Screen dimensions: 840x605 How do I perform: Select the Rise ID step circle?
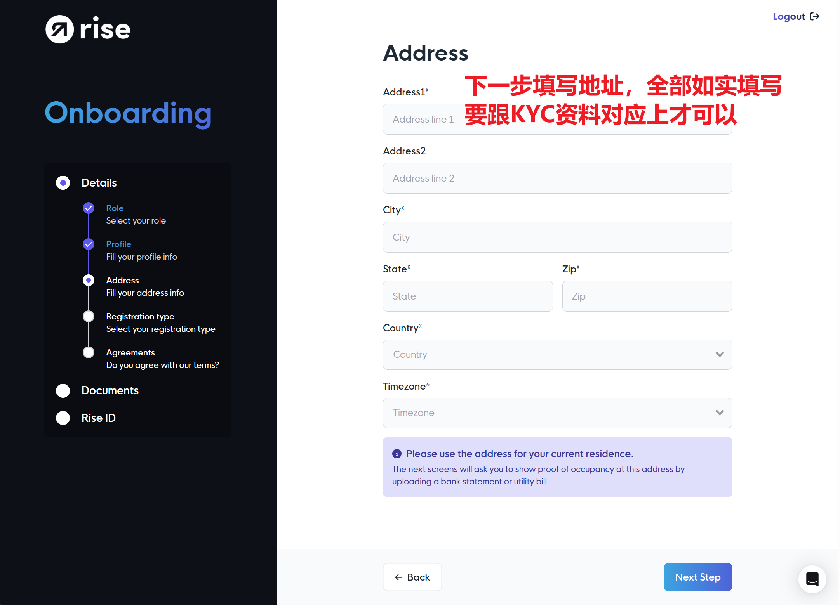(63, 418)
